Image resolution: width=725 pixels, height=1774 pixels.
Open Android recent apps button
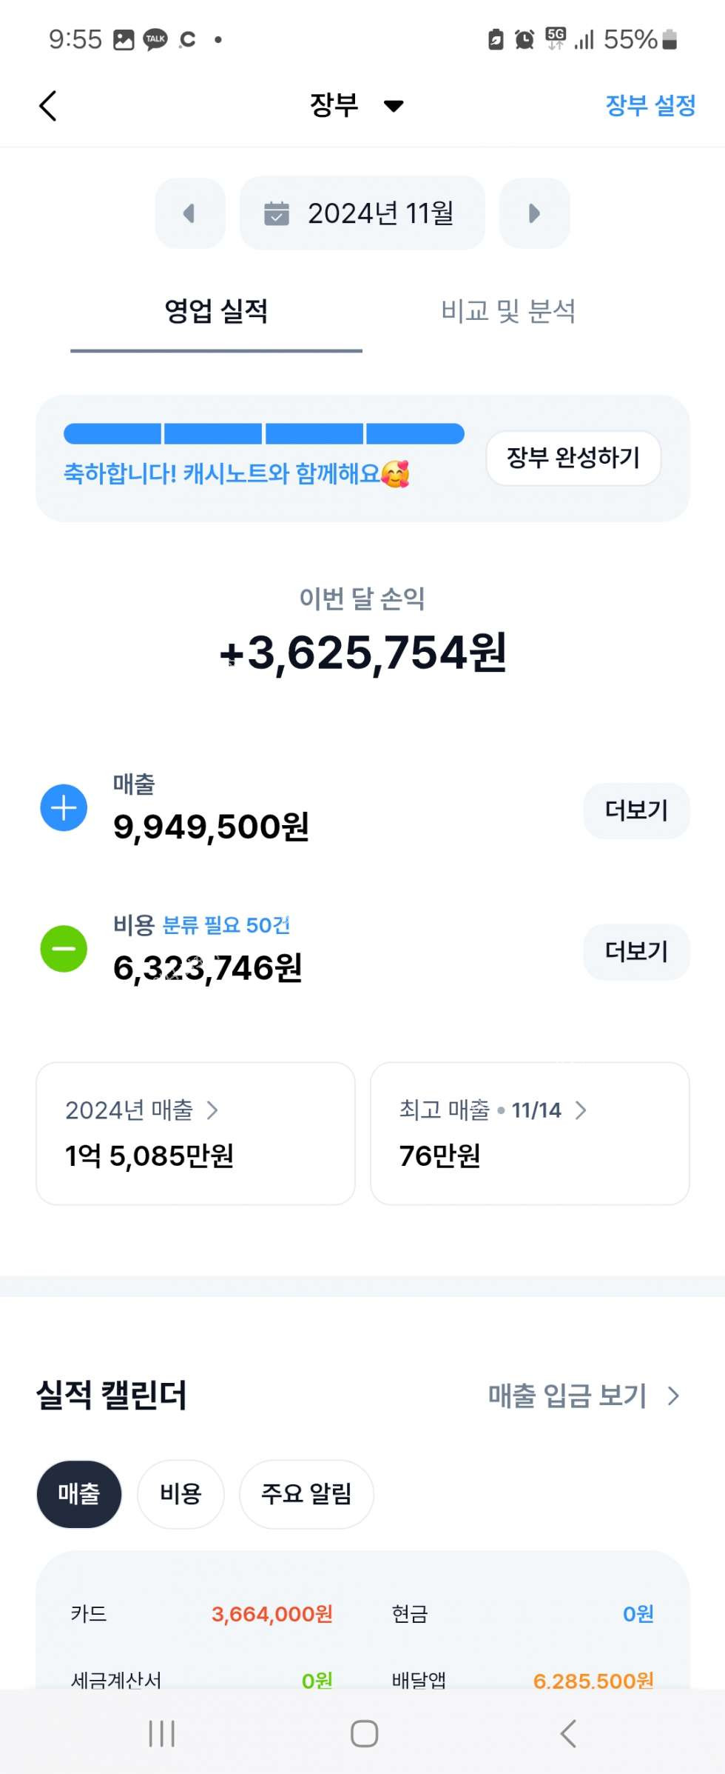[161, 1733]
